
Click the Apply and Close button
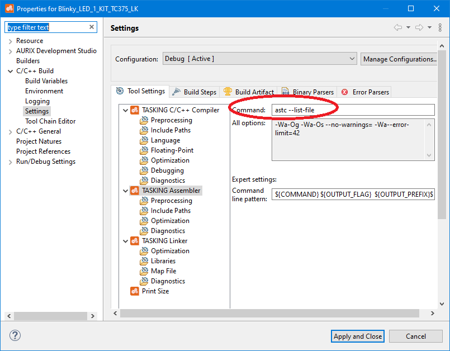pyautogui.click(x=358, y=336)
